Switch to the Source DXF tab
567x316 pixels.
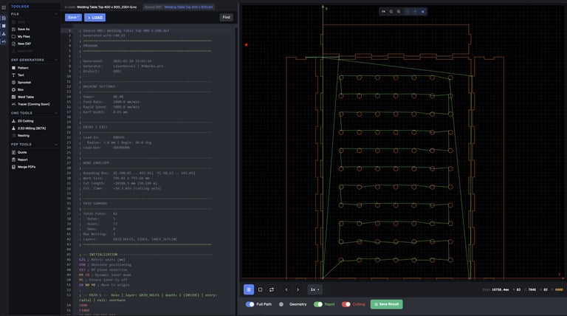179,7
